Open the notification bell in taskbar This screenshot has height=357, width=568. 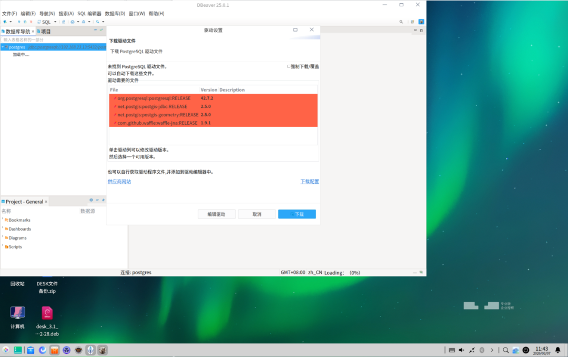tap(558, 350)
